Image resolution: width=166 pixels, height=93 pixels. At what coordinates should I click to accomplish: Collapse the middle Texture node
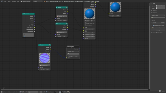[x=56, y=24]
